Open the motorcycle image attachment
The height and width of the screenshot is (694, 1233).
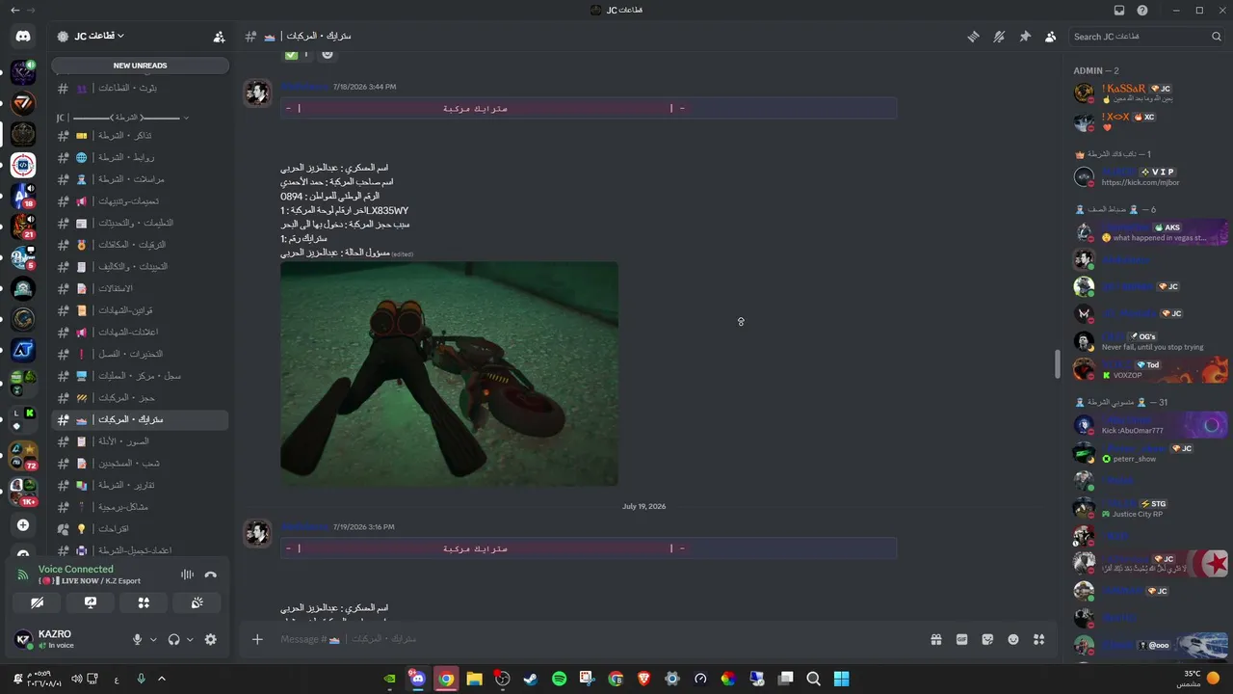(449, 374)
